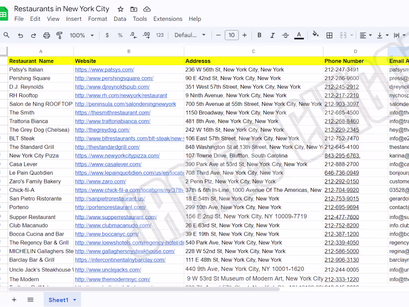Click the horizontal scrollbar at the bottom
409x307 pixels.
(x=144, y=289)
